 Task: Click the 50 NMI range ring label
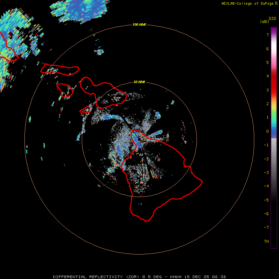139,82
